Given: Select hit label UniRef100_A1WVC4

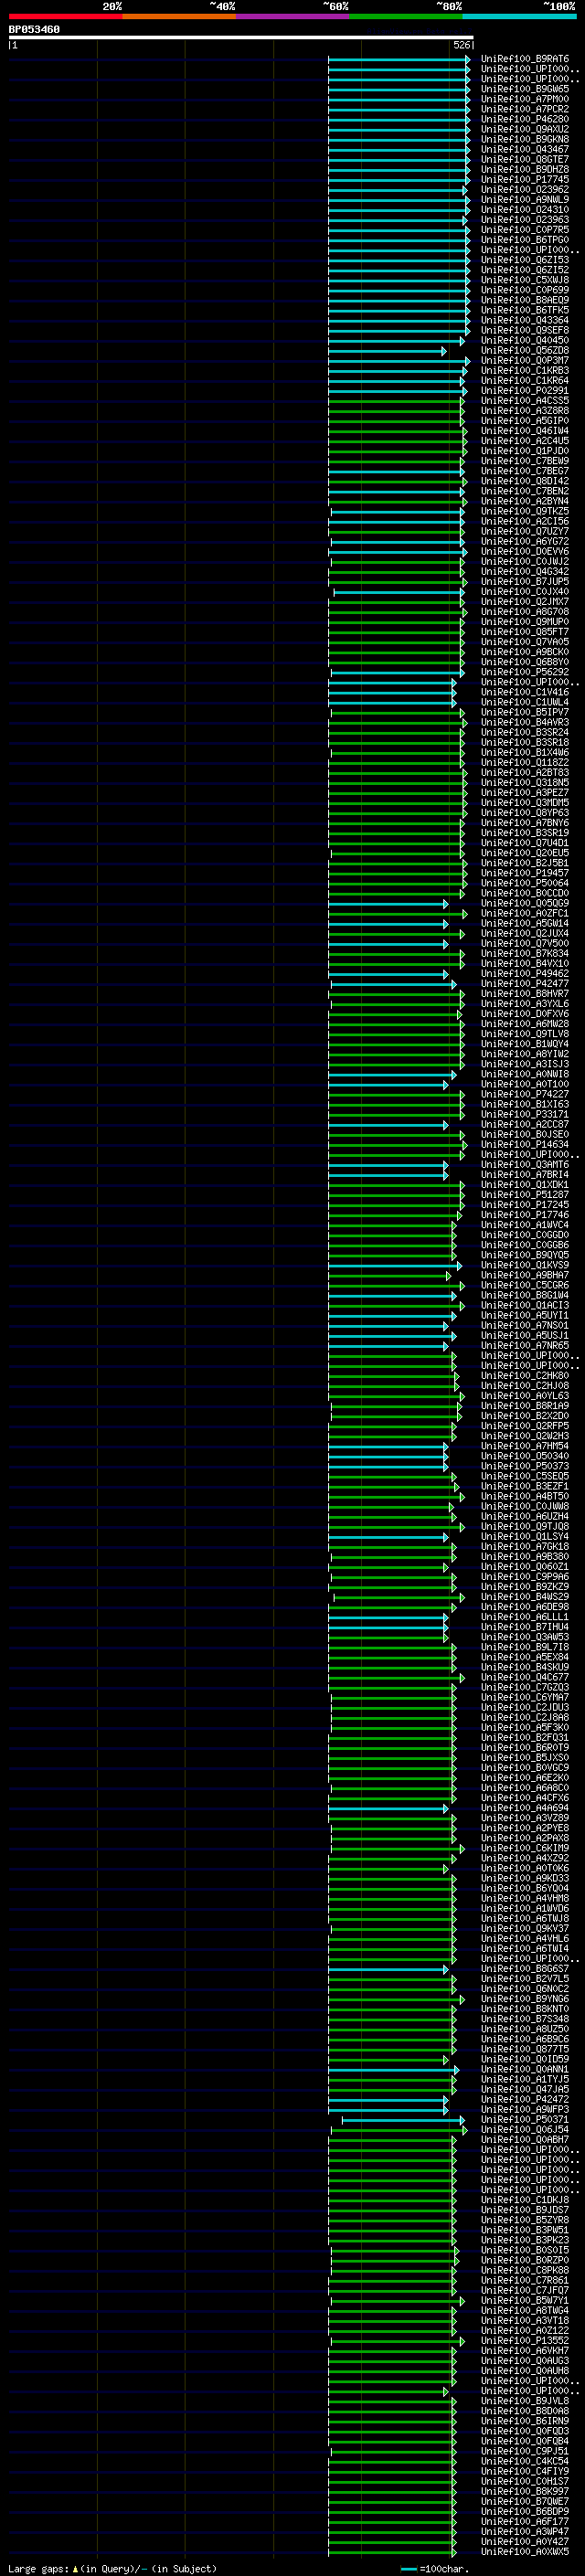Looking at the screenshot, I should tap(525, 1225).
